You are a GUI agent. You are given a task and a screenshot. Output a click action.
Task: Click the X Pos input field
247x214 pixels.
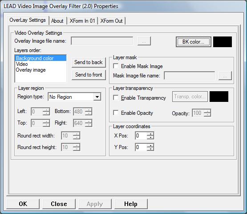point(141,136)
